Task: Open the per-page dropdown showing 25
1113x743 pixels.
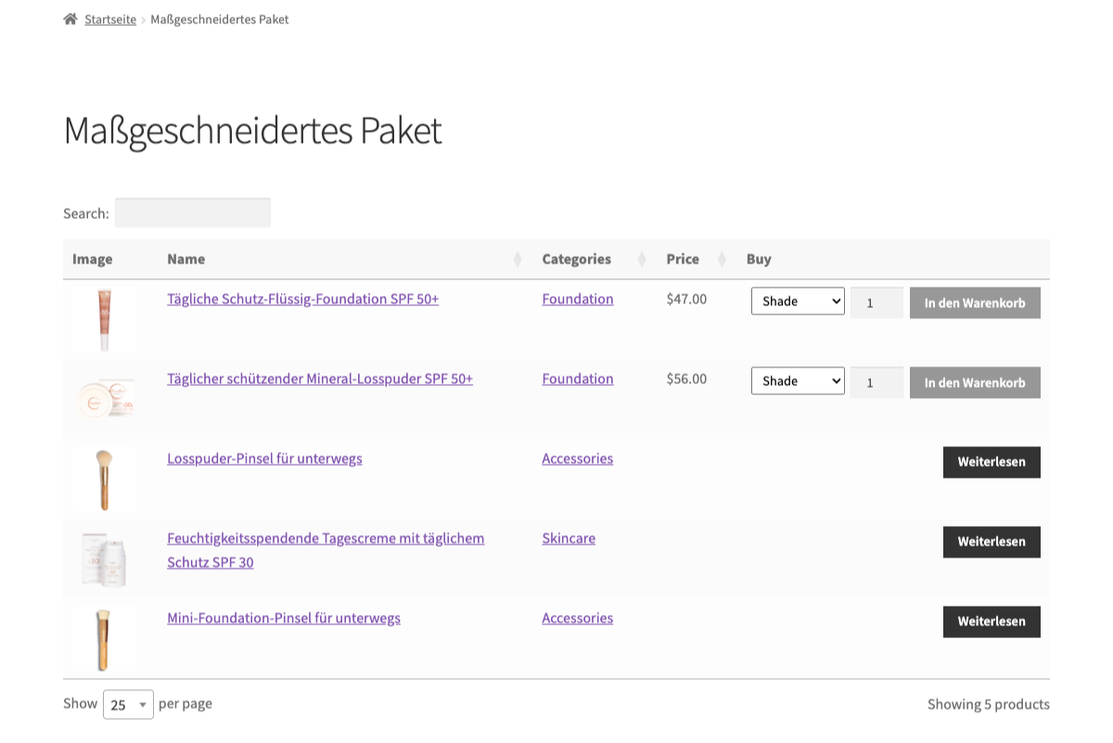Action: [x=127, y=704]
